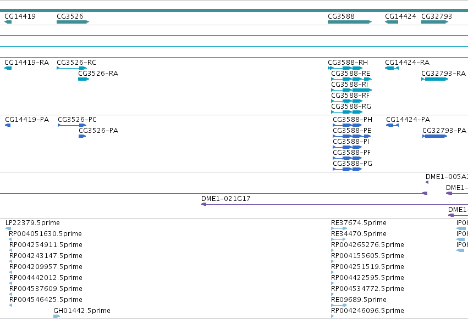This screenshot has height=319, width=468.
Task: Select the DME1-021G17 clone label
Action: pyautogui.click(x=226, y=199)
